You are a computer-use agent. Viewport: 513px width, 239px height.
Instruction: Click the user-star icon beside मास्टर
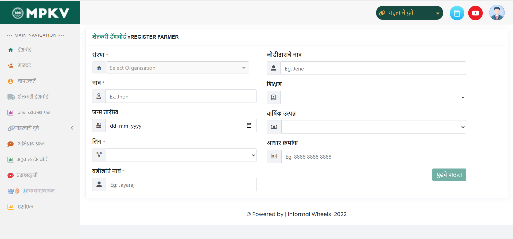coord(11,65)
